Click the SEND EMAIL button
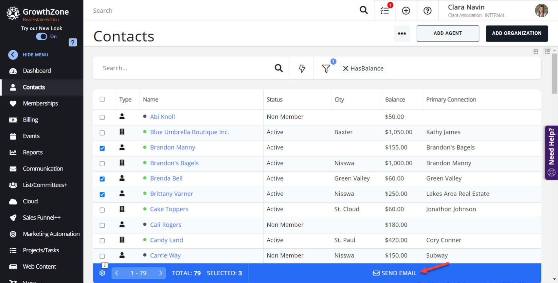This screenshot has height=283, width=558. [x=394, y=273]
